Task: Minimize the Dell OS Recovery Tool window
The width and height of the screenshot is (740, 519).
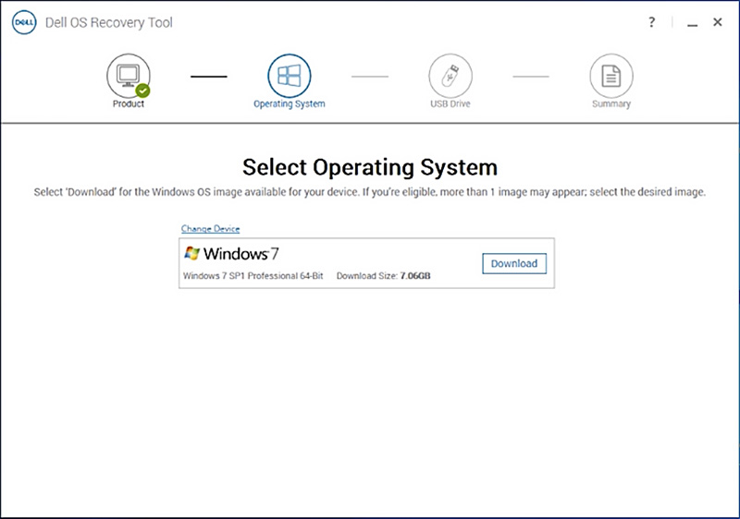Action: pos(692,23)
